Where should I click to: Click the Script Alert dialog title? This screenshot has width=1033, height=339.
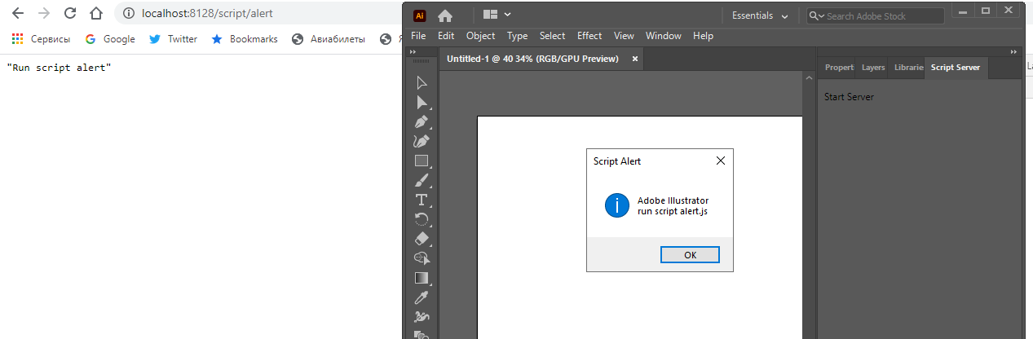click(x=617, y=161)
